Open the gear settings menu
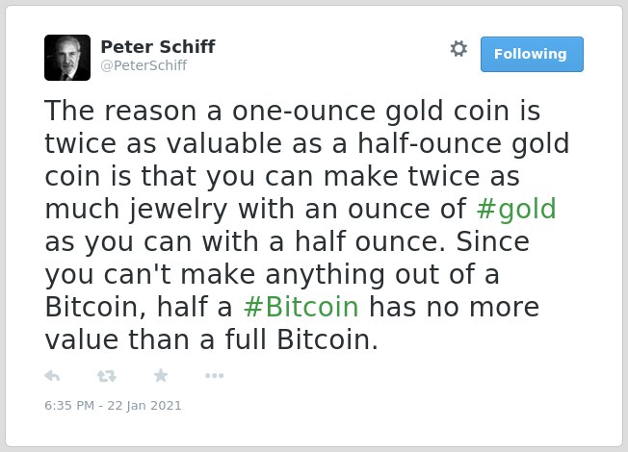 tap(458, 49)
